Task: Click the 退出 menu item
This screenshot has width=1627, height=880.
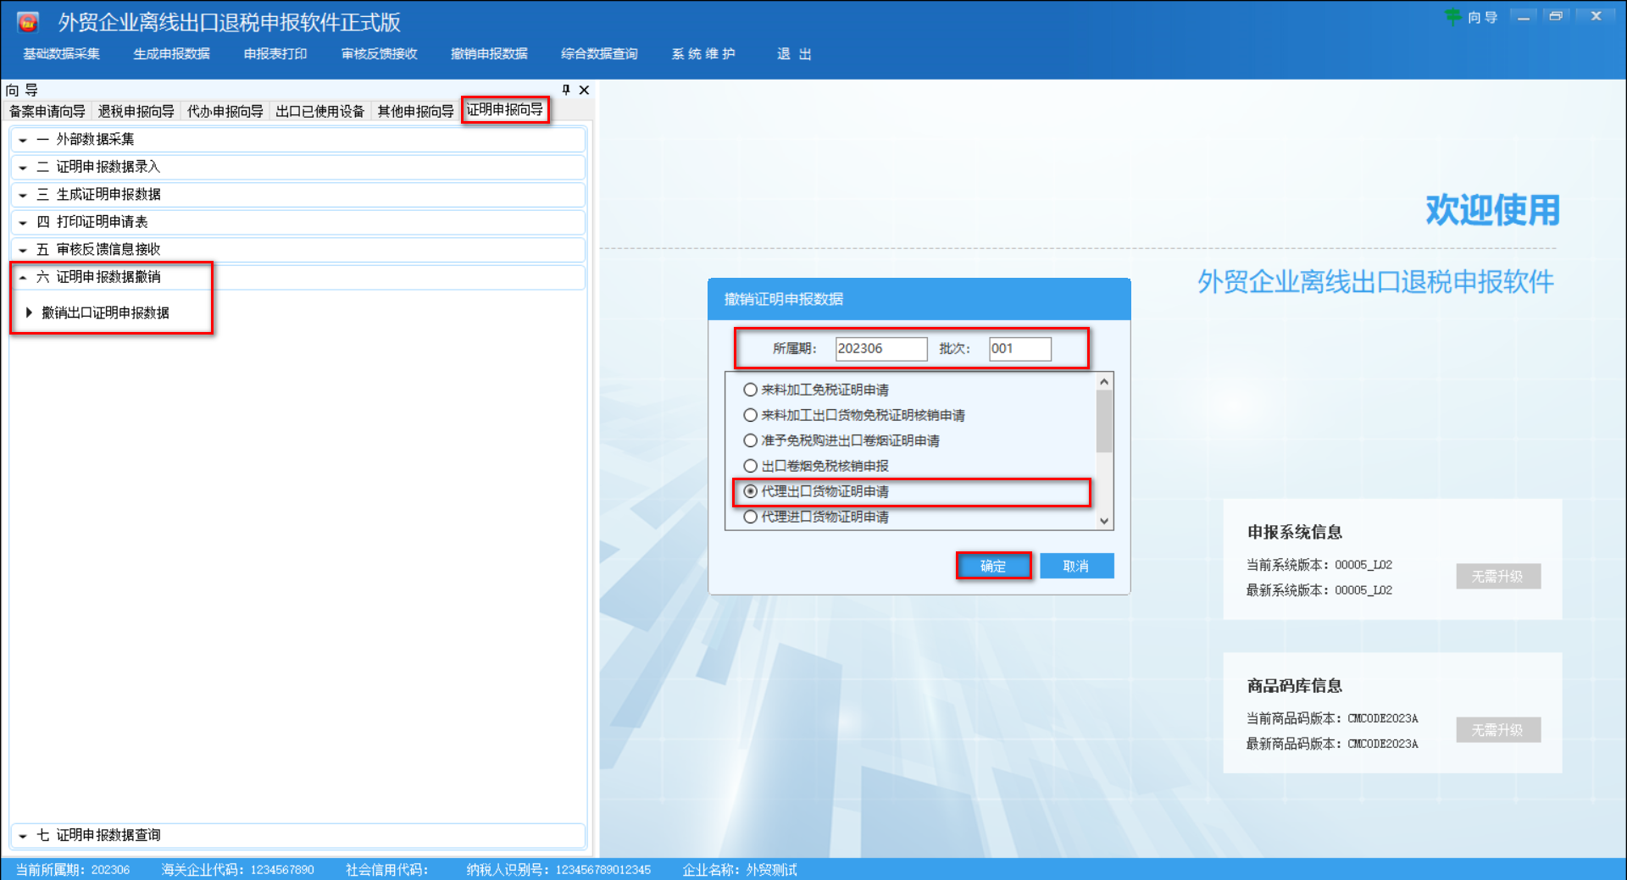Action: click(x=793, y=53)
